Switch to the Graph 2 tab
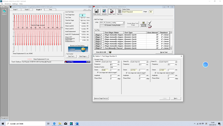 pyautogui.click(x=27, y=10)
